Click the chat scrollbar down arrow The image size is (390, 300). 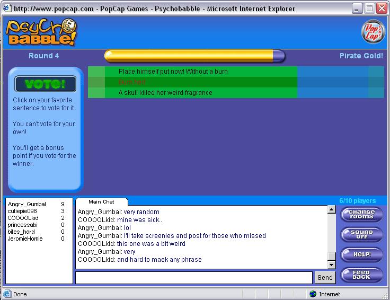(x=331, y=264)
